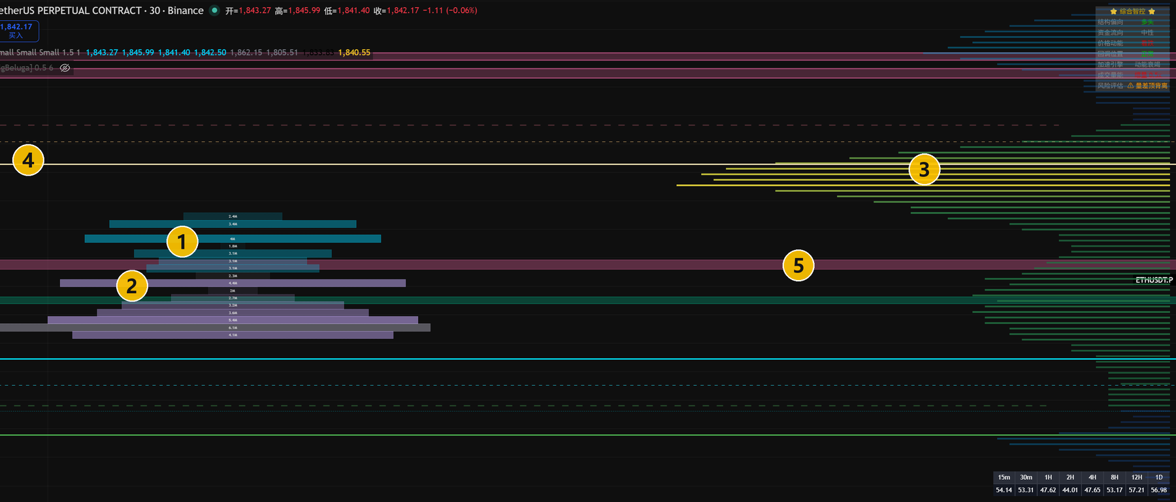Toggle the crossed-eye visibility icon beside Beluga
Screen dimensions: 1176x502
pyautogui.click(x=65, y=68)
